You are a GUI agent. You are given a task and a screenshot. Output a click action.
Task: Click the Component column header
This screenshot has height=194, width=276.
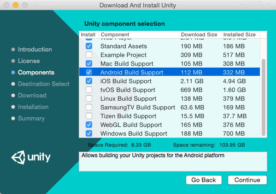tap(139, 34)
